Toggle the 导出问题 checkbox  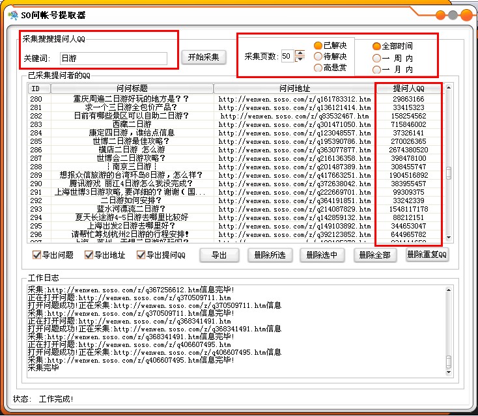click(36, 255)
